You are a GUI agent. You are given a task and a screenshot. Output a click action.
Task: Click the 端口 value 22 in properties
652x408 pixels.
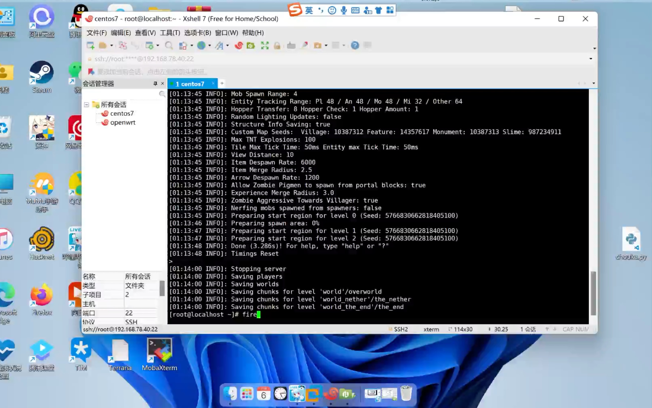click(x=129, y=313)
